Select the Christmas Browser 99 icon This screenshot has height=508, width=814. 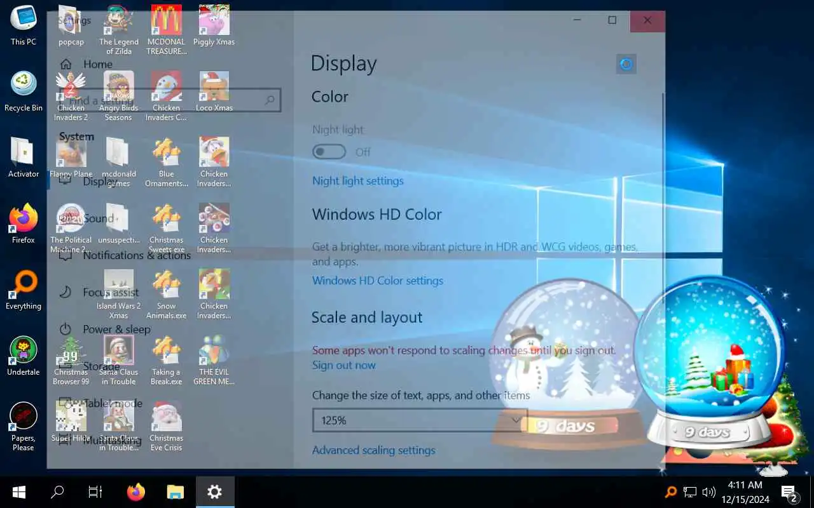[71, 359]
